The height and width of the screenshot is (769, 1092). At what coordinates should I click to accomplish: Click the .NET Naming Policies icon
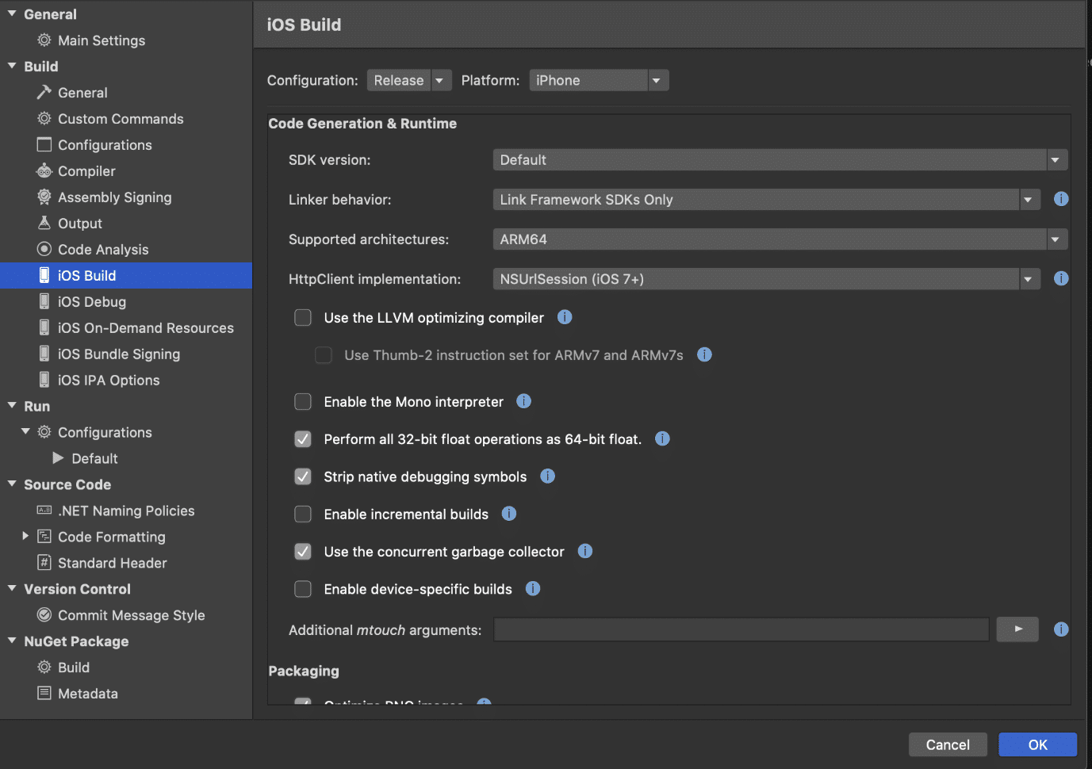click(x=44, y=511)
